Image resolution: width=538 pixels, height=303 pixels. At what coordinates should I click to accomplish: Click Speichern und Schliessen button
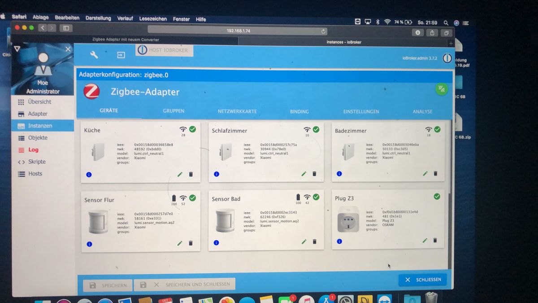(x=185, y=284)
